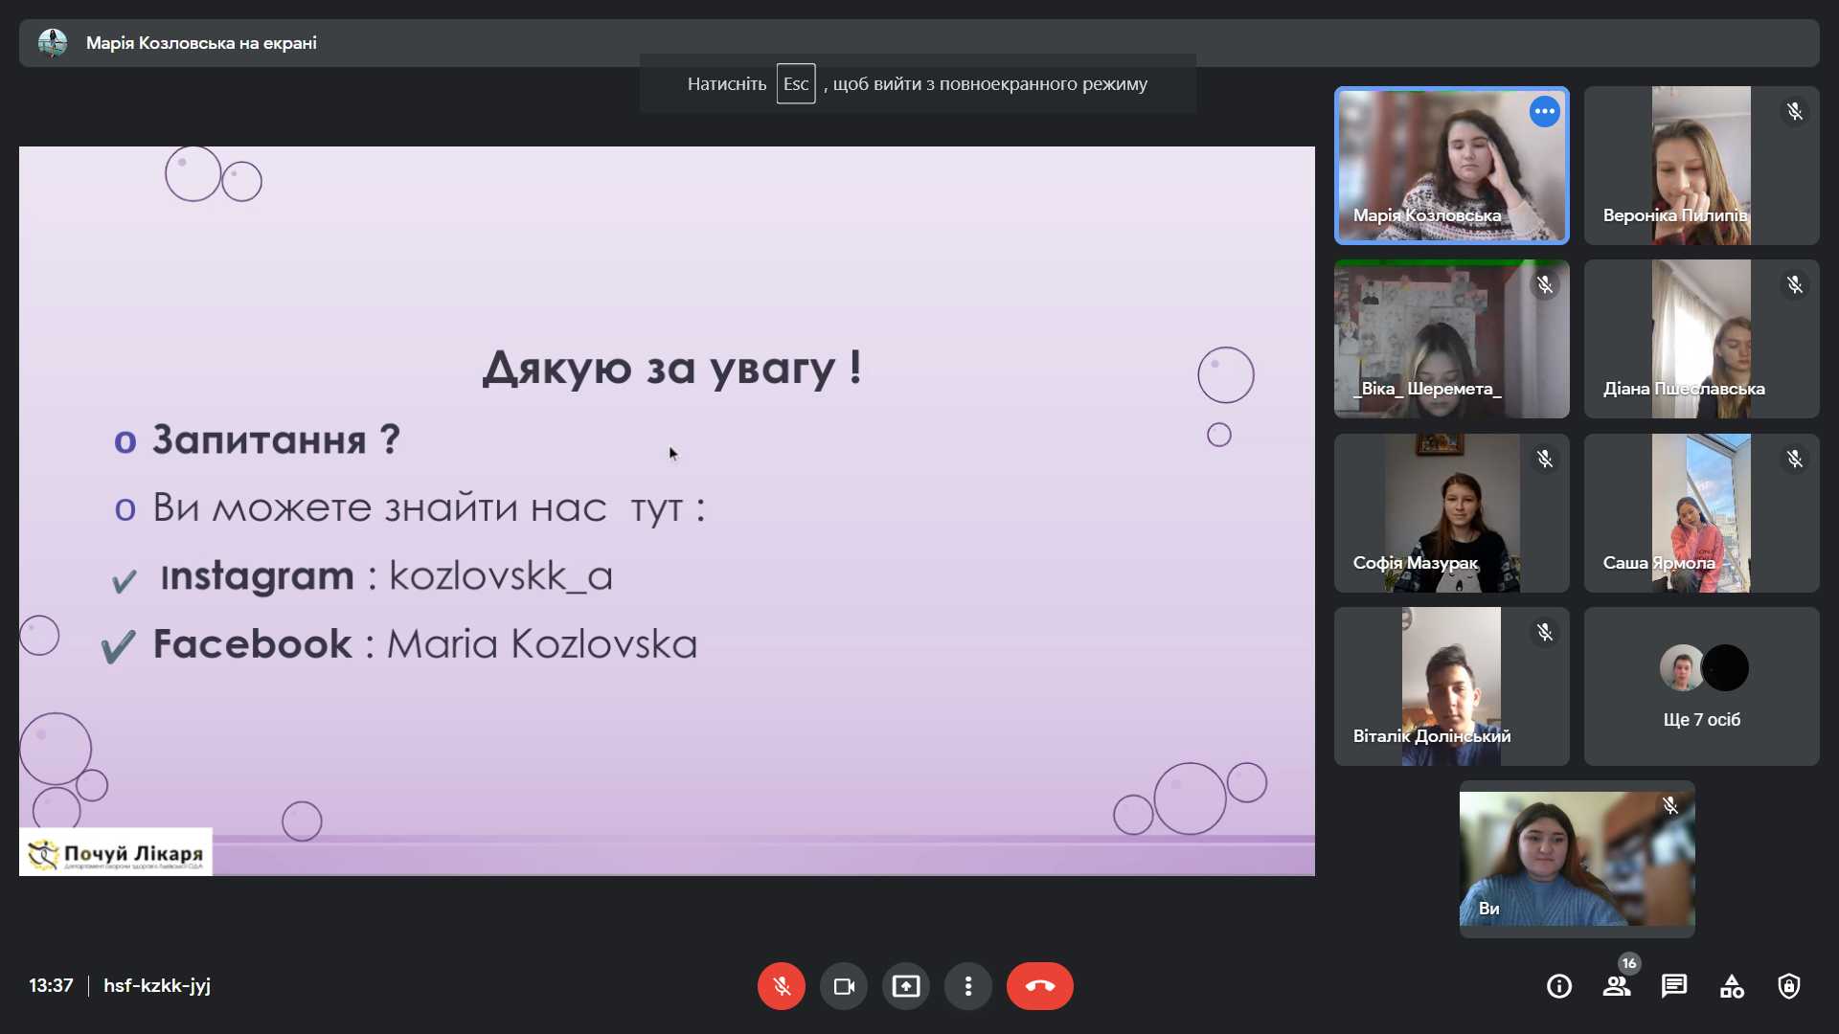This screenshot has width=1839, height=1034.
Task: Click the presenter avatar in top banner
Action: (53, 43)
